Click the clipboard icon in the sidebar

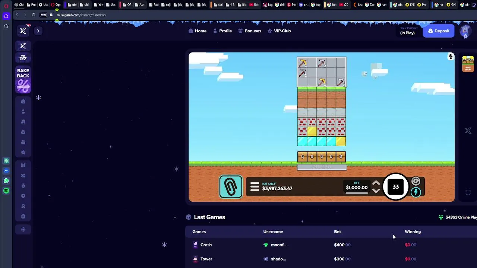click(23, 216)
